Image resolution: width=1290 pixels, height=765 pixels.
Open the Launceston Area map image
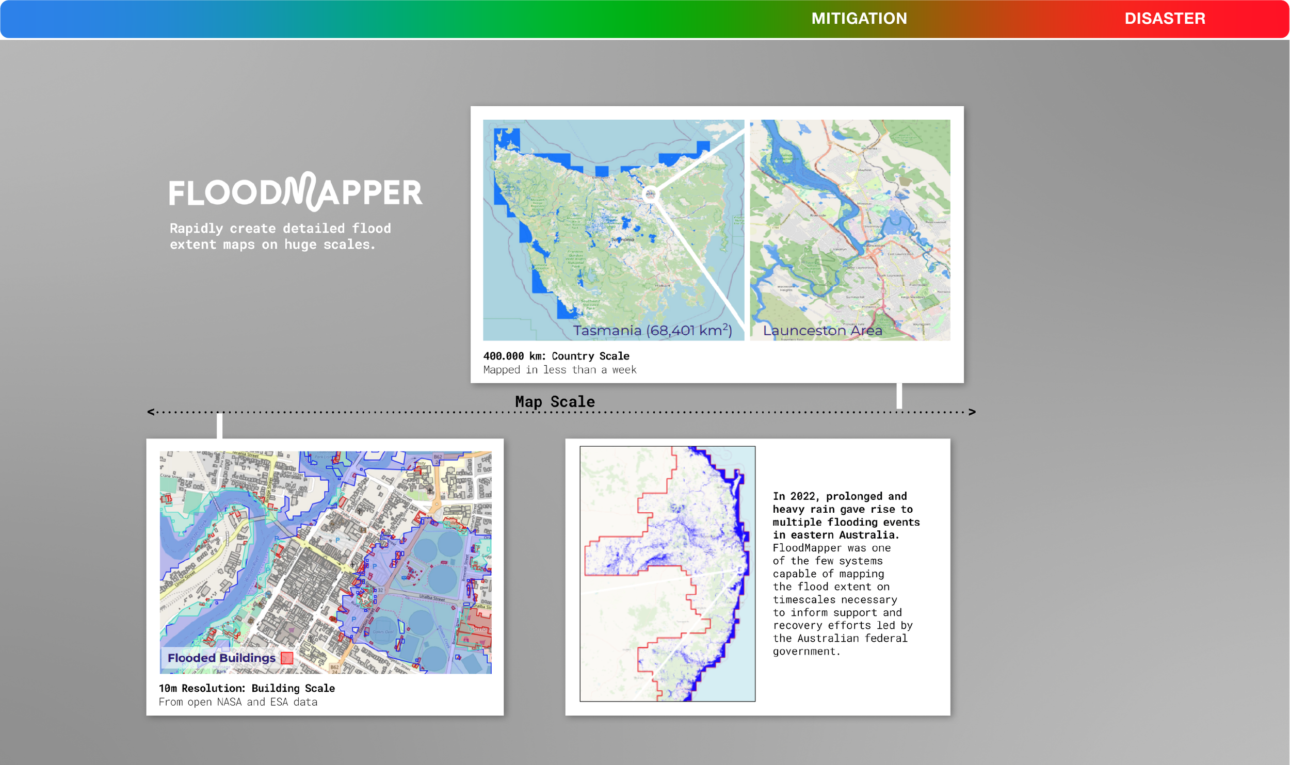pyautogui.click(x=850, y=230)
